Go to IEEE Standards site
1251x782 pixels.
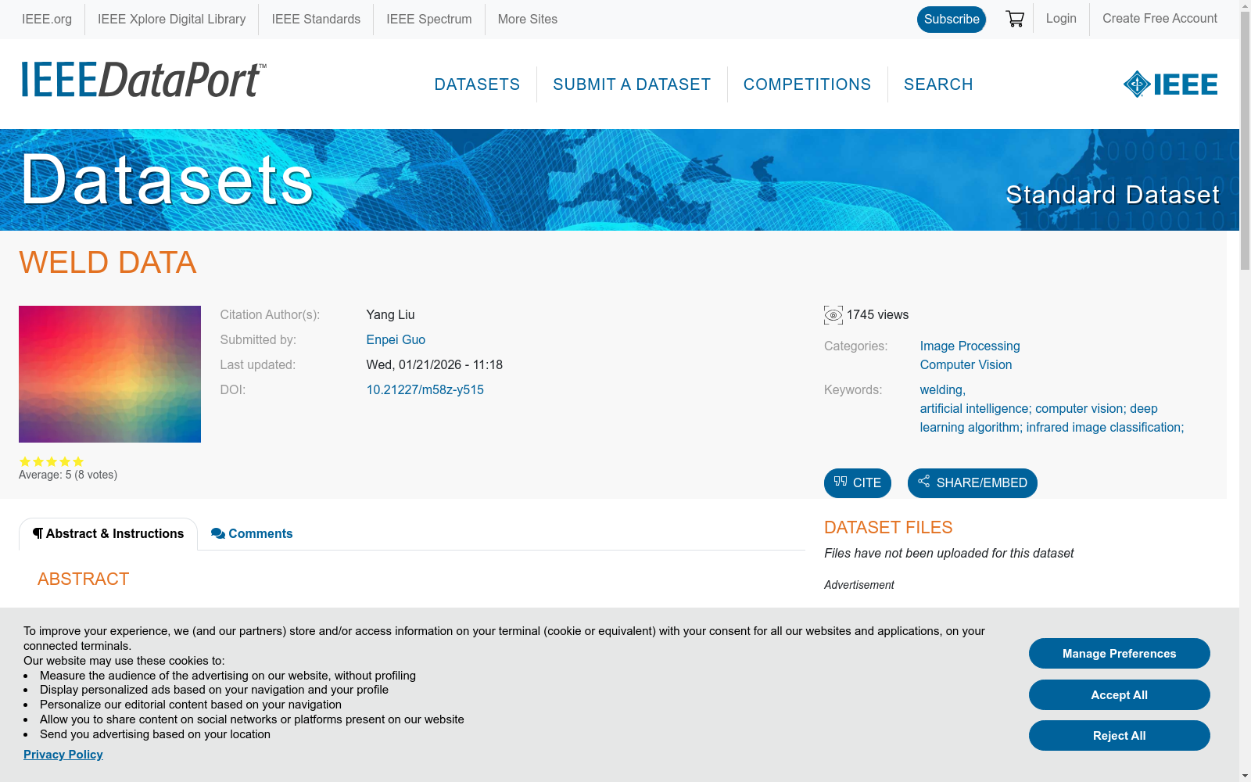coord(316,20)
